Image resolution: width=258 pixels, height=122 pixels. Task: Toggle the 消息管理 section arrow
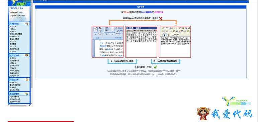click(10, 94)
